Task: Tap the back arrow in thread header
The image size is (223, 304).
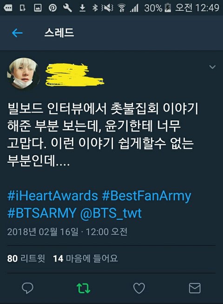Action: pos(17,33)
